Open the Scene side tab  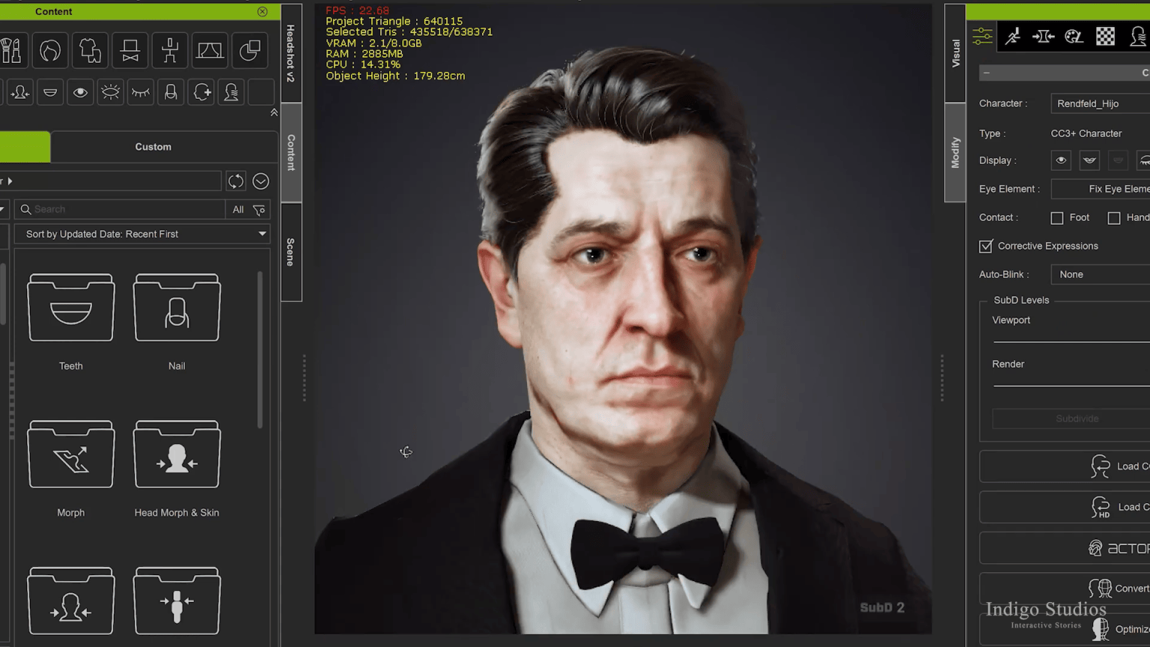[x=290, y=252]
